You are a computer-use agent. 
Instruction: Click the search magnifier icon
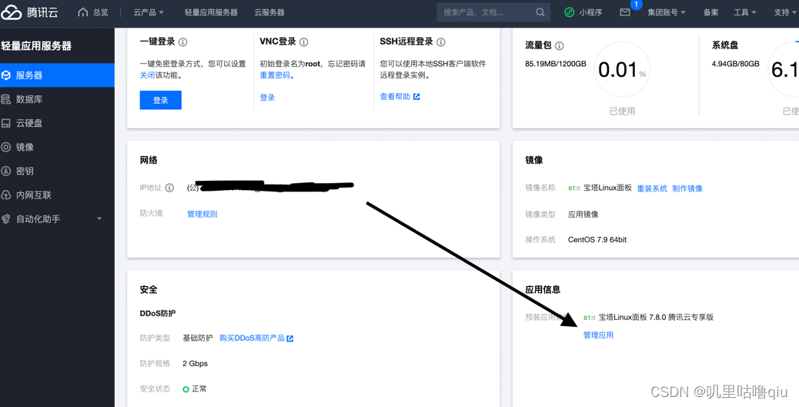coord(540,12)
